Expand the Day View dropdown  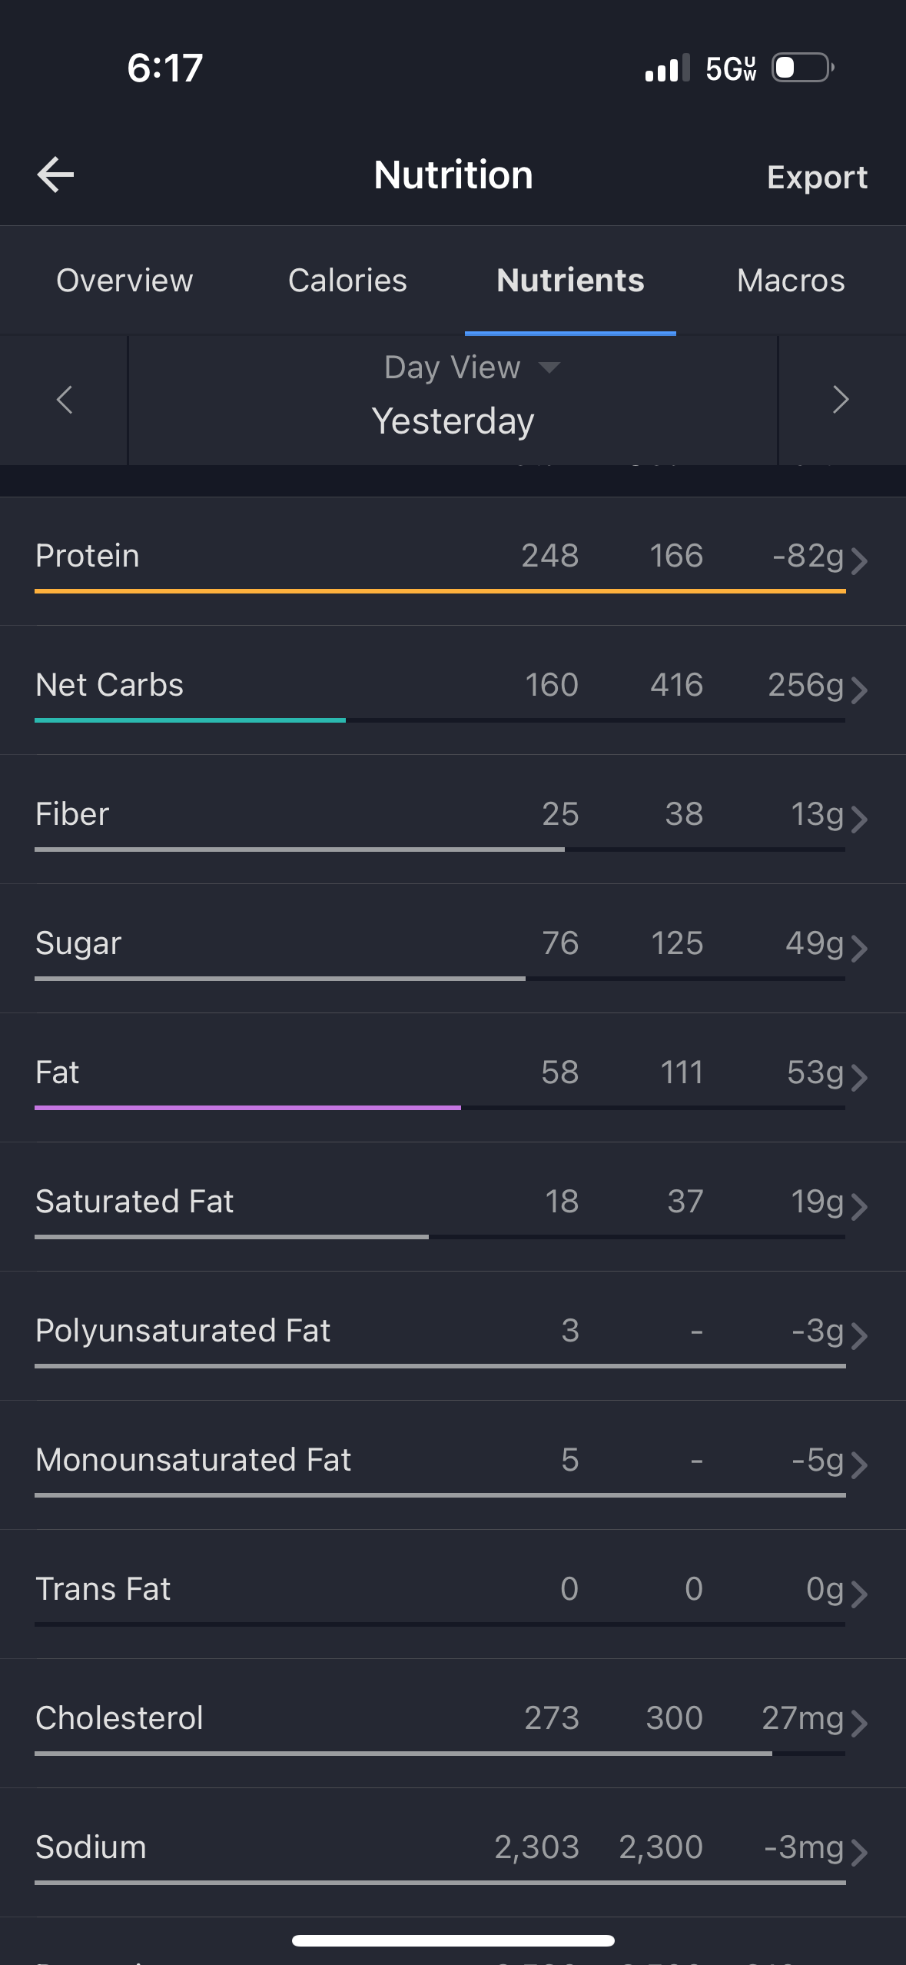click(472, 367)
